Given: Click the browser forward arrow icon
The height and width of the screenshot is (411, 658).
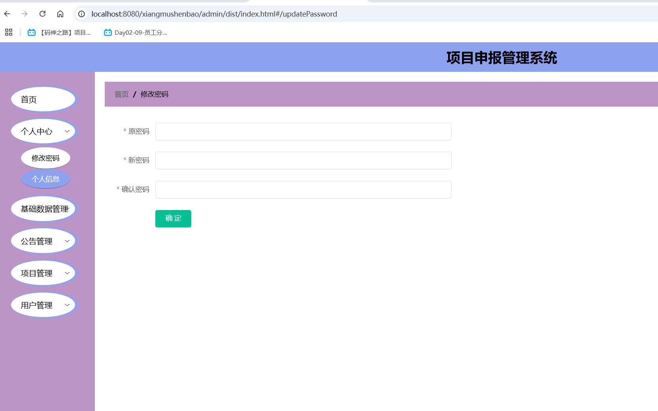Looking at the screenshot, I should coord(25,14).
